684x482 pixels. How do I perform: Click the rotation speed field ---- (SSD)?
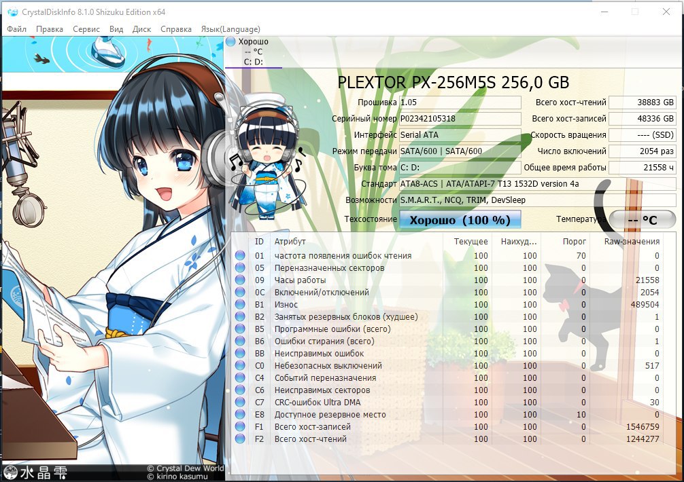click(642, 135)
